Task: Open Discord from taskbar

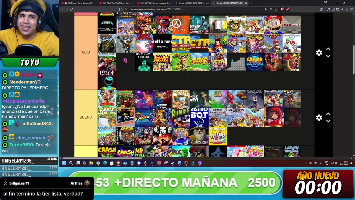Action: click(x=139, y=163)
